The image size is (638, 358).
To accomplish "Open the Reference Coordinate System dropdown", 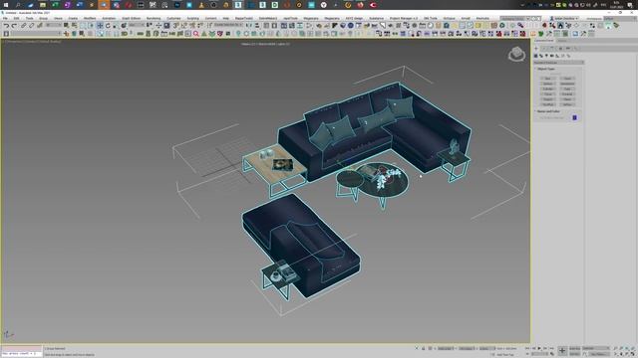I will [137, 25].
